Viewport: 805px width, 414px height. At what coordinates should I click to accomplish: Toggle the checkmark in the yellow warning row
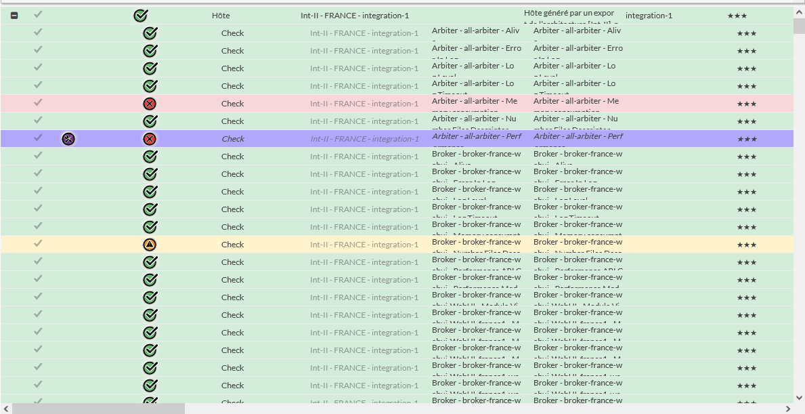coord(38,243)
